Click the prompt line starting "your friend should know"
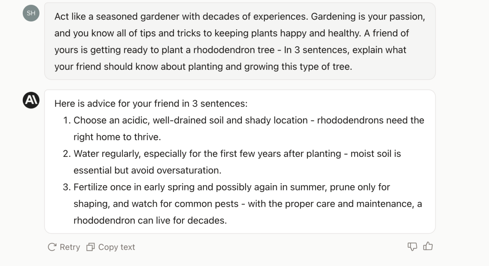Image resolution: width=489 pixels, height=266 pixels. click(203, 67)
